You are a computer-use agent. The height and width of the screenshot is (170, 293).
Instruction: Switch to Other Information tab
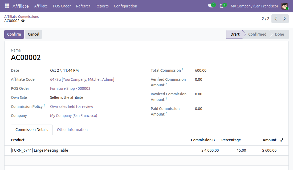(72, 130)
